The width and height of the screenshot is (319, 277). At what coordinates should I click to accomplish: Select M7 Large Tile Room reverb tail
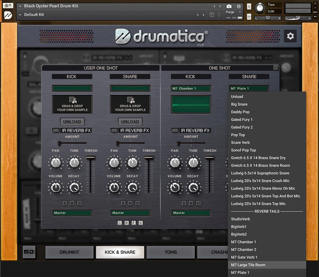(267, 265)
